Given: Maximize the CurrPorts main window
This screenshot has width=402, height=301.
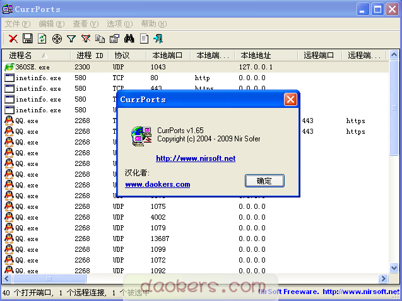Looking at the screenshot, I should 377,9.
